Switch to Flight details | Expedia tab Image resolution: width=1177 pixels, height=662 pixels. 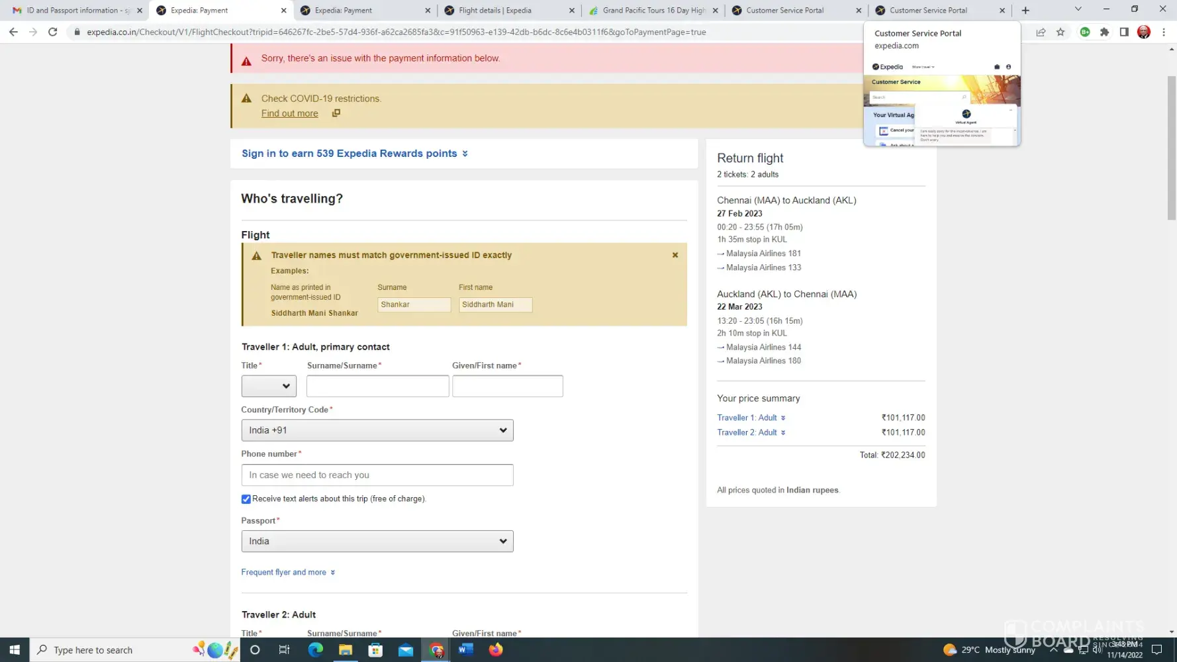[503, 11]
